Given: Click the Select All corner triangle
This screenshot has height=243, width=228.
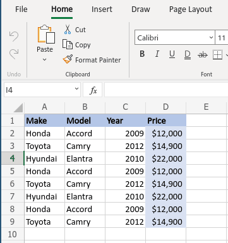Looking at the screenshot, I should [x=18, y=108].
